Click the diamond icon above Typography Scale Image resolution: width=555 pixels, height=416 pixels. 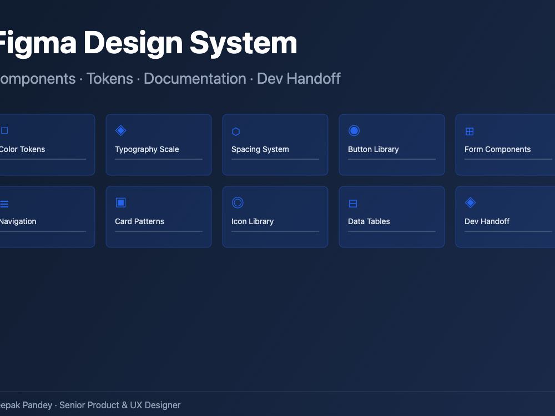[x=120, y=130]
